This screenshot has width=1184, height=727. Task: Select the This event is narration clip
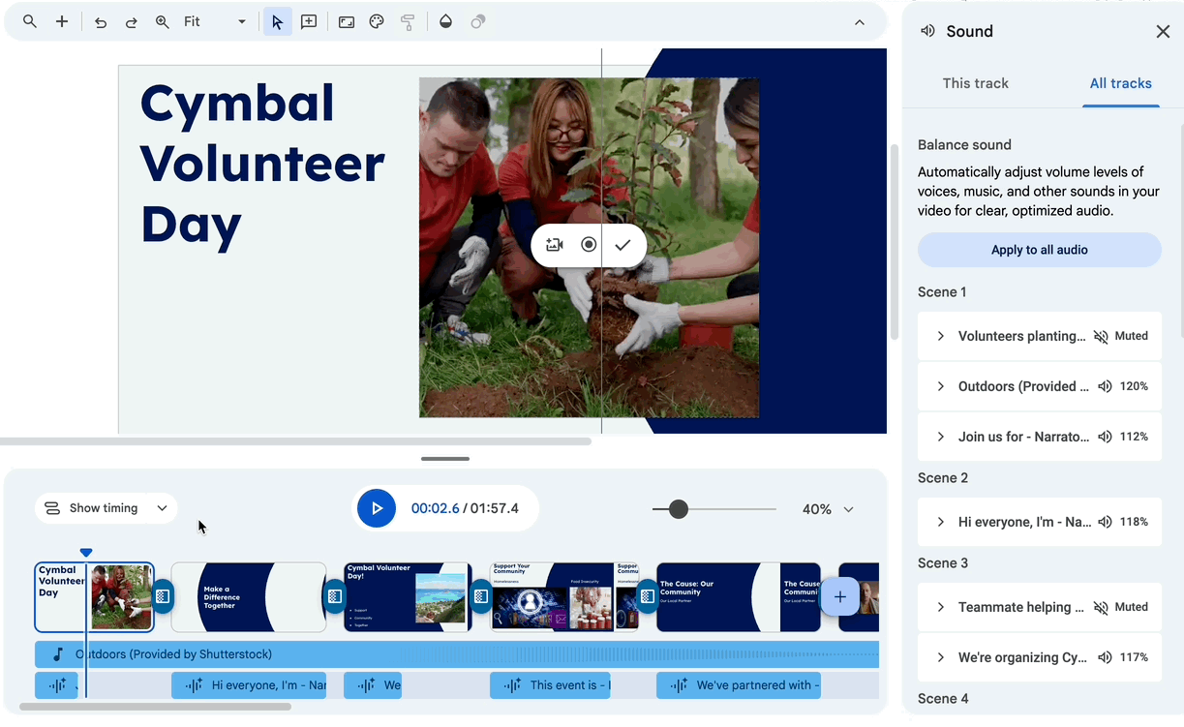pos(550,685)
